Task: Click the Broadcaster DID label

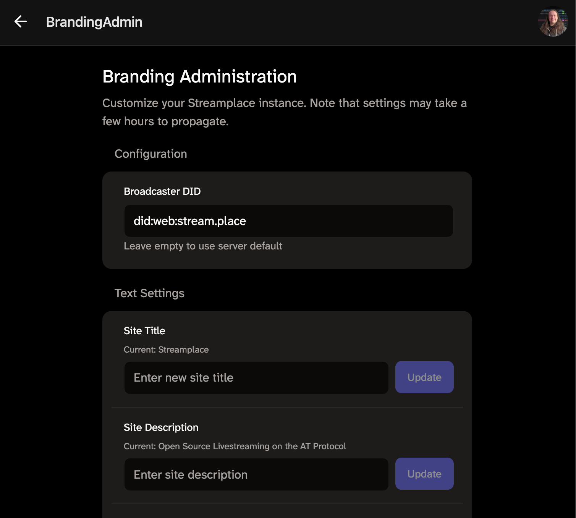Action: tap(162, 191)
